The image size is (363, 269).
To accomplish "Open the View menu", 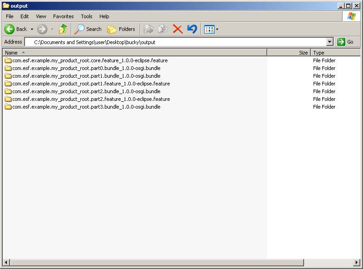I will tap(41, 16).
